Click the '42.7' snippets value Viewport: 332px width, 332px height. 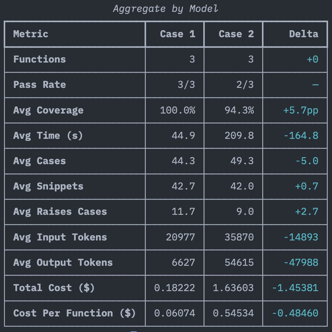click(x=183, y=186)
